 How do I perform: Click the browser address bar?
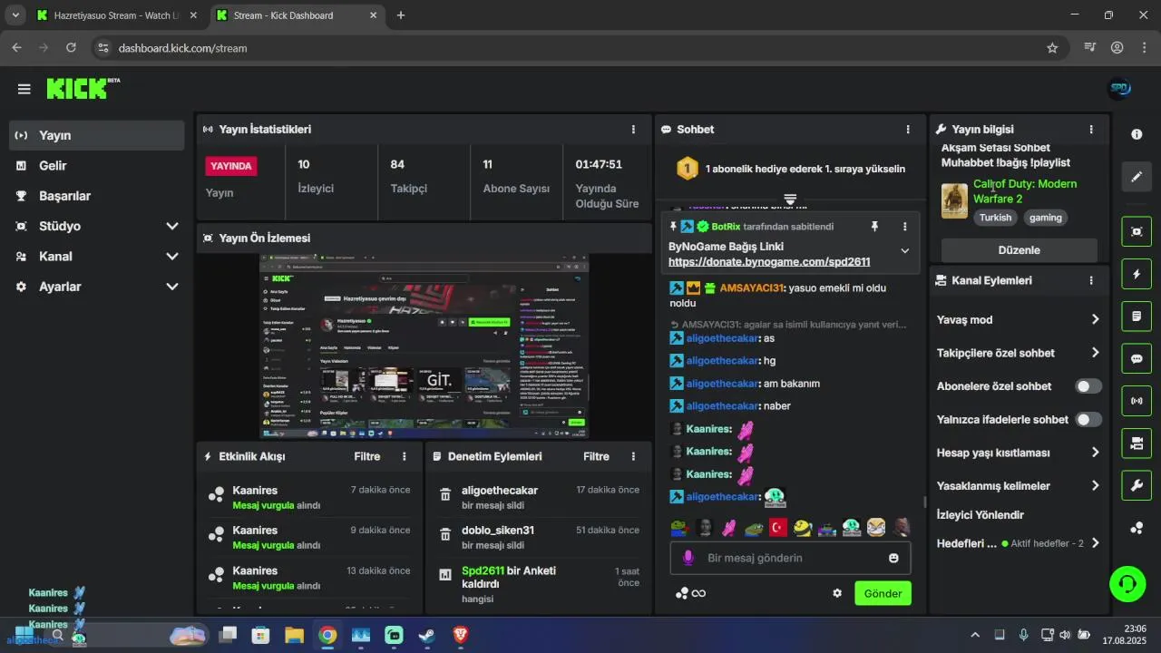pos(580,48)
